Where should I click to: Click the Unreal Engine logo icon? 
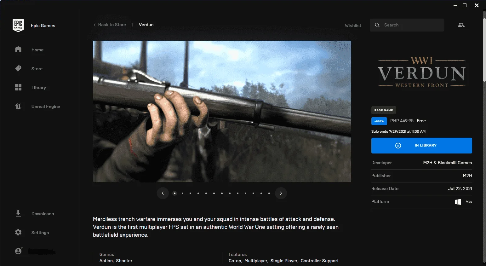point(18,106)
